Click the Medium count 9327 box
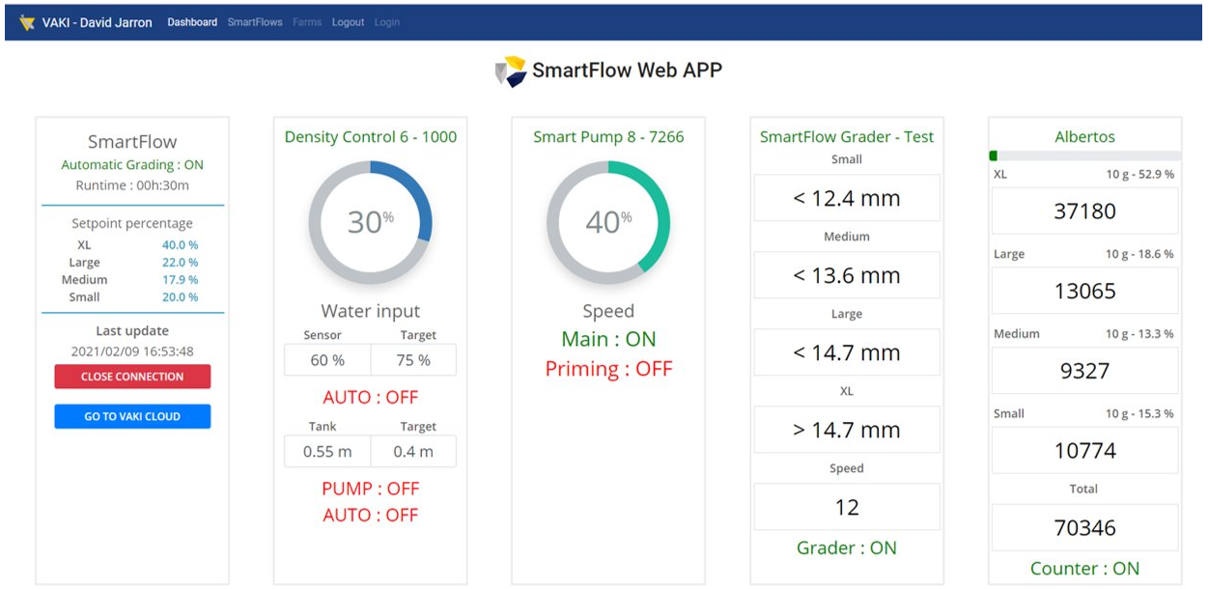Image resolution: width=1209 pixels, height=589 pixels. (x=1084, y=371)
